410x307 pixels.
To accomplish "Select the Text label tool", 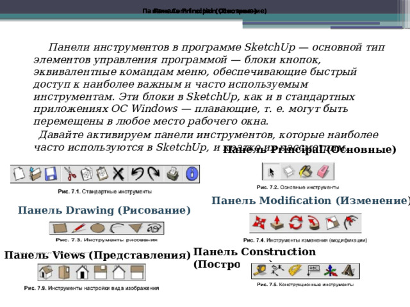I will point(313,271).
